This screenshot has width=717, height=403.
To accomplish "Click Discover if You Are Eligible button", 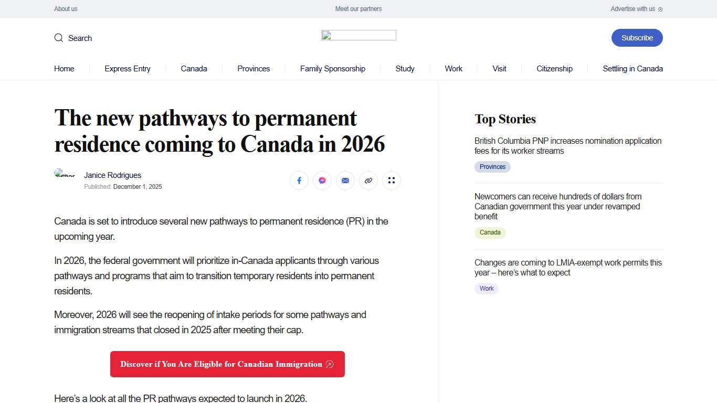I will tap(227, 364).
